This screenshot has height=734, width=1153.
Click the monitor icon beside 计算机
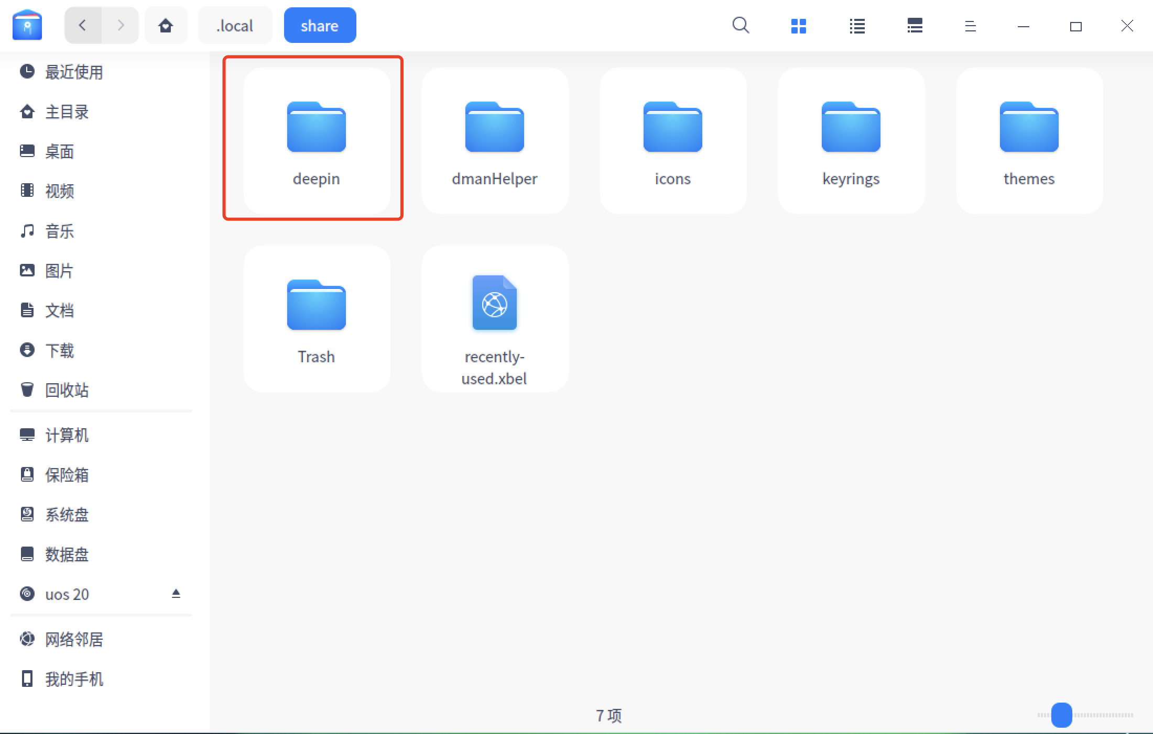(27, 435)
